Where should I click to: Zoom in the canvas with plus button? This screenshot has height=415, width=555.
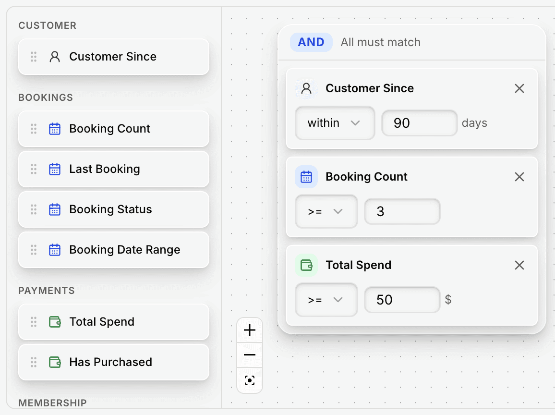[x=250, y=330]
